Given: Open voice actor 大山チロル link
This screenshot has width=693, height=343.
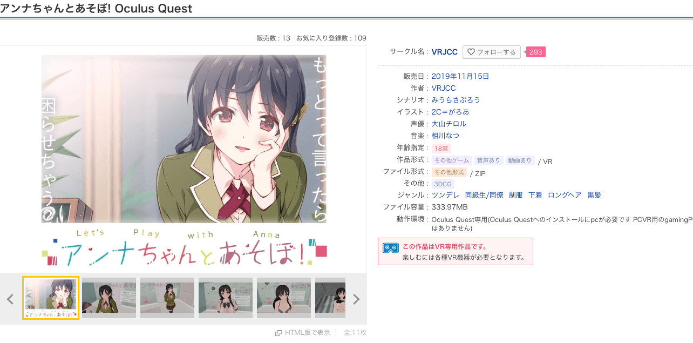Looking at the screenshot, I should [449, 124].
